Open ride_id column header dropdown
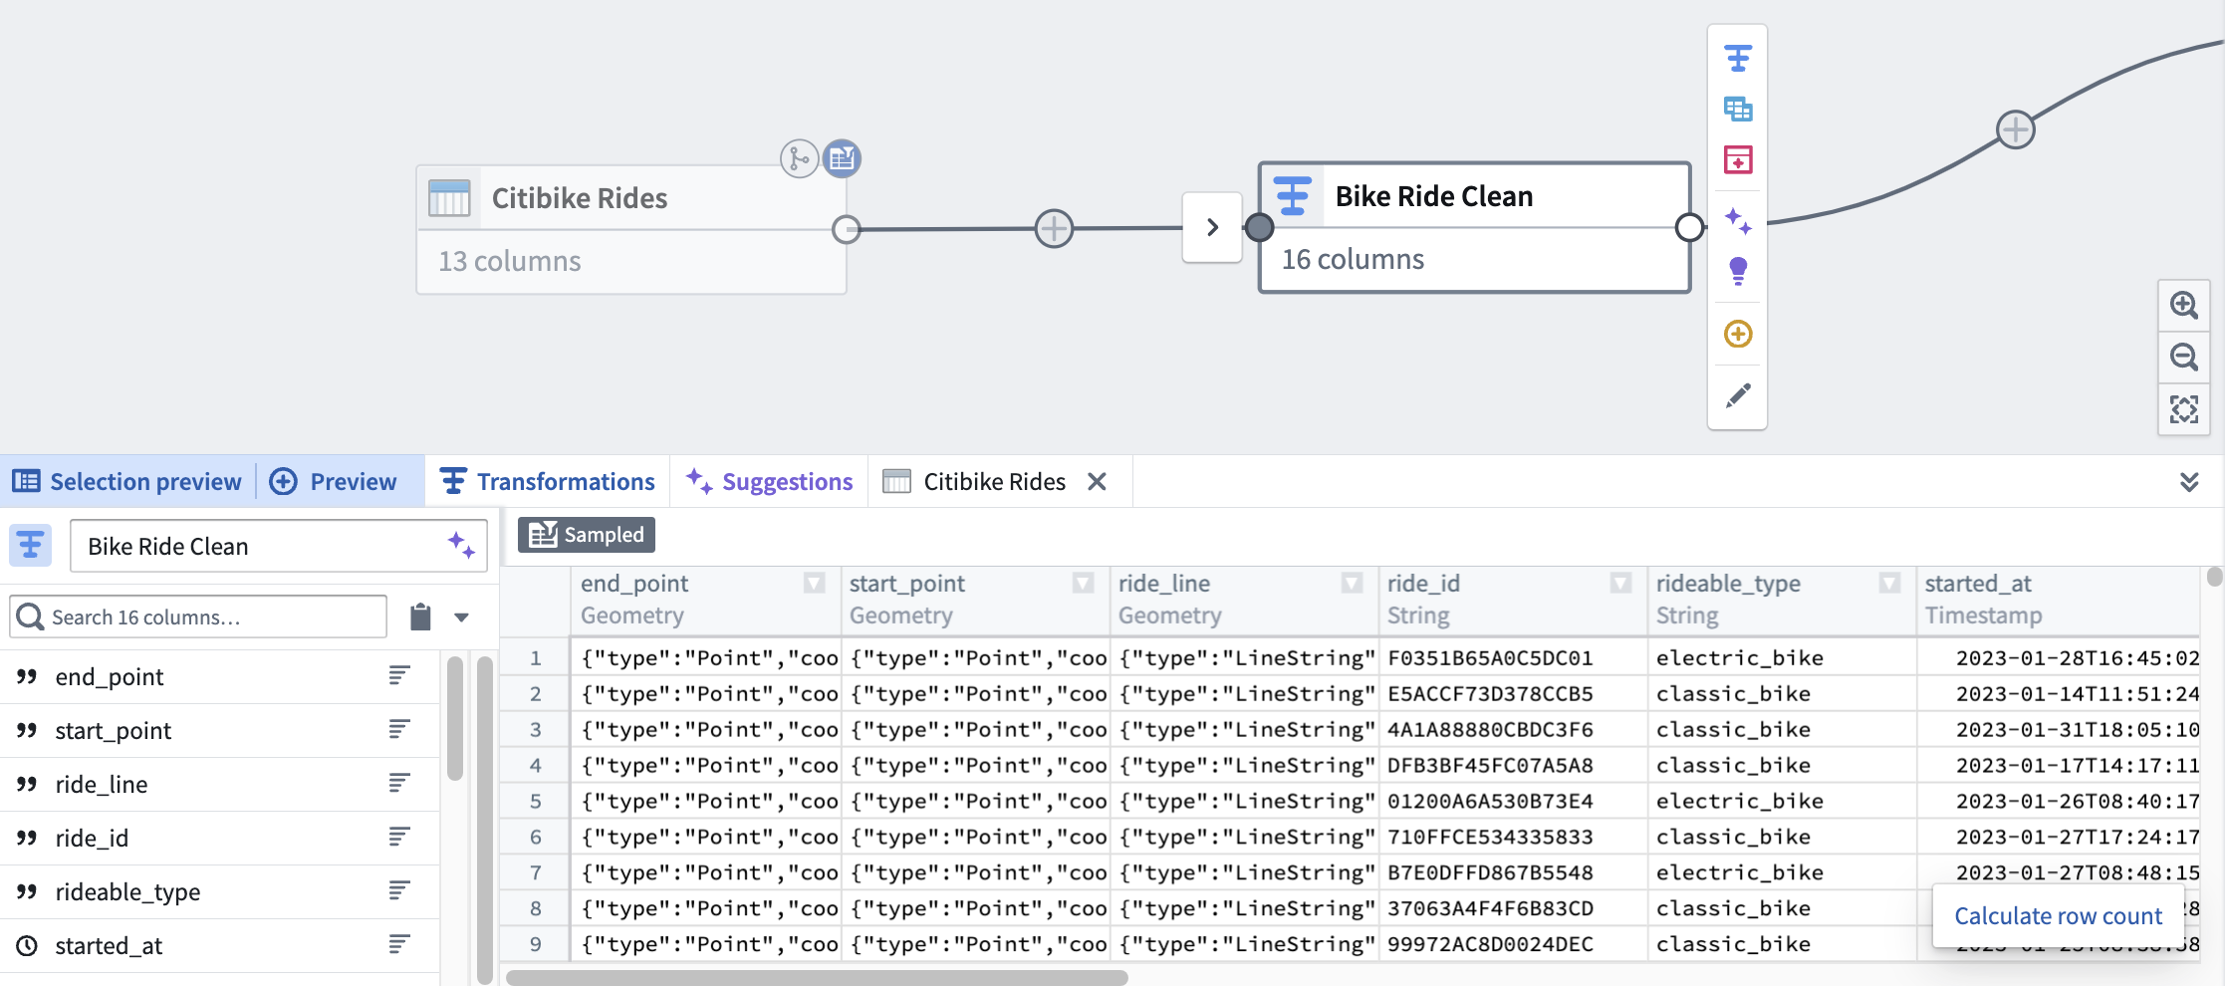This screenshot has width=2225, height=986. (x=1621, y=584)
